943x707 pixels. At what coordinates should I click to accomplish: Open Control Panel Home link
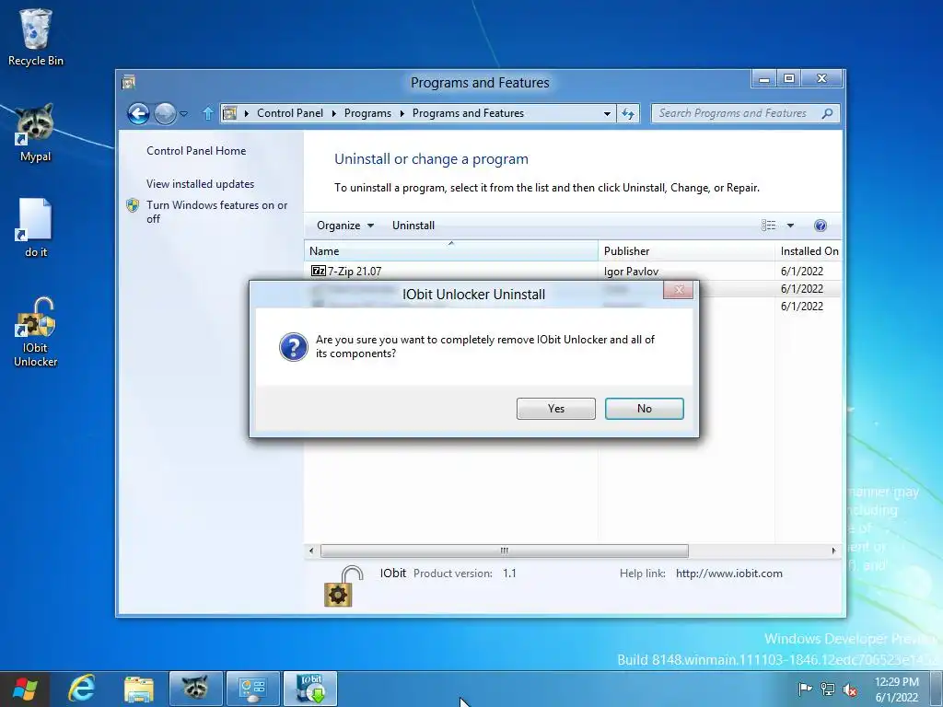(x=196, y=151)
